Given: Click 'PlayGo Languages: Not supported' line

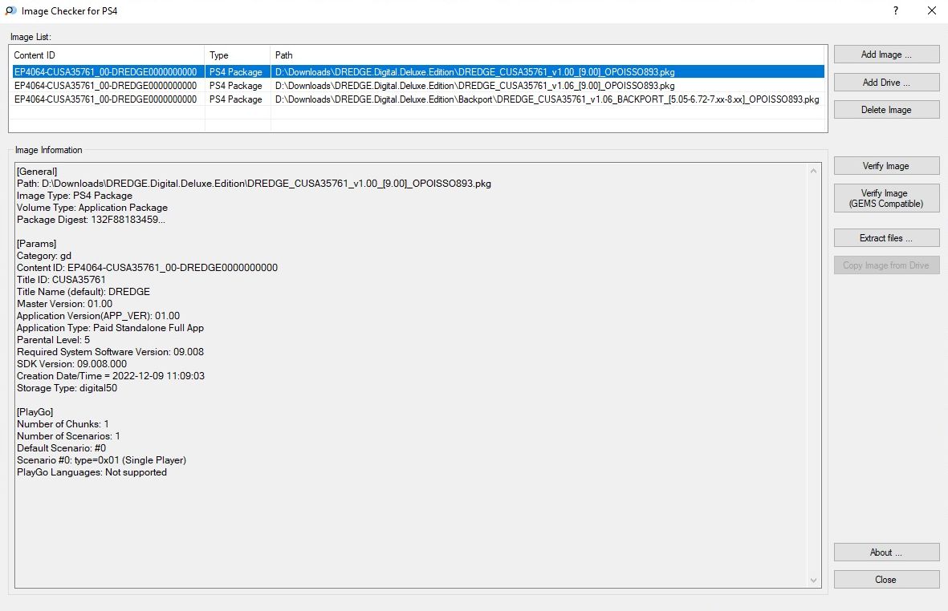Looking at the screenshot, I should coord(92,472).
